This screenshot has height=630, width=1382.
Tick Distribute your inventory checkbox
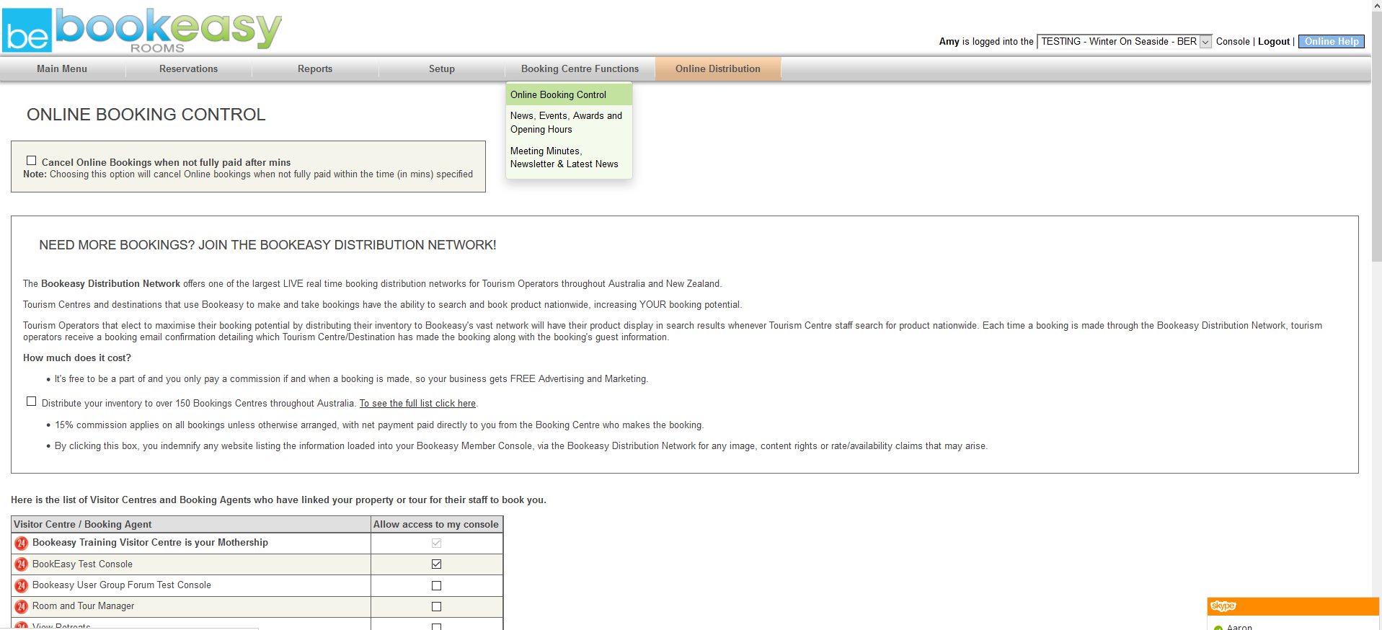click(31, 401)
